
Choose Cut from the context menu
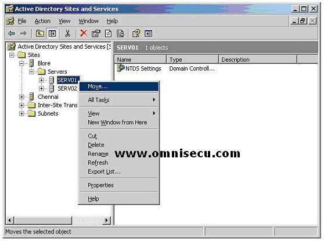pos(119,136)
